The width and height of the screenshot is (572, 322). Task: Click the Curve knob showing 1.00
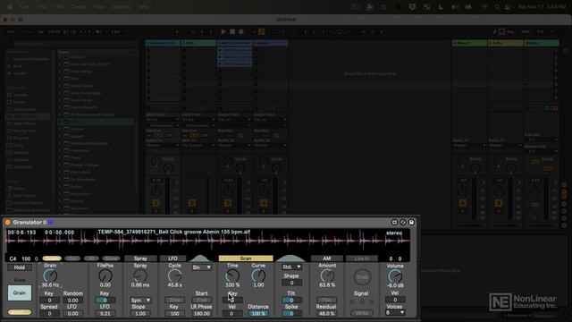click(258, 276)
